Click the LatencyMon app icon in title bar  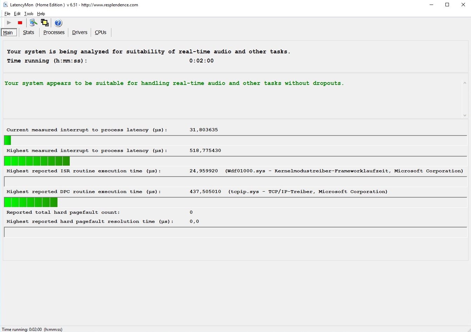(5, 5)
